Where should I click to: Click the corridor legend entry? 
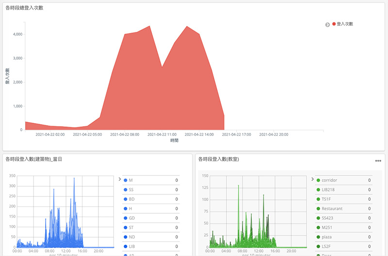coord(329,180)
